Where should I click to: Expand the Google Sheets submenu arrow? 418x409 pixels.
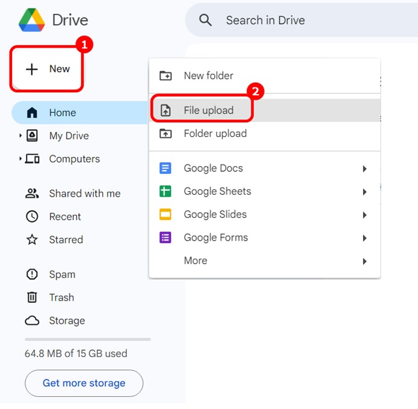click(365, 192)
